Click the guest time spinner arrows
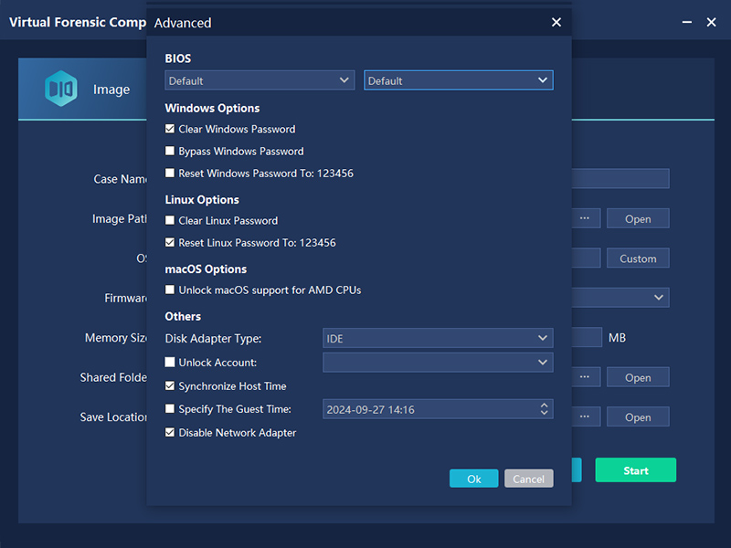The image size is (731, 548). pos(544,409)
